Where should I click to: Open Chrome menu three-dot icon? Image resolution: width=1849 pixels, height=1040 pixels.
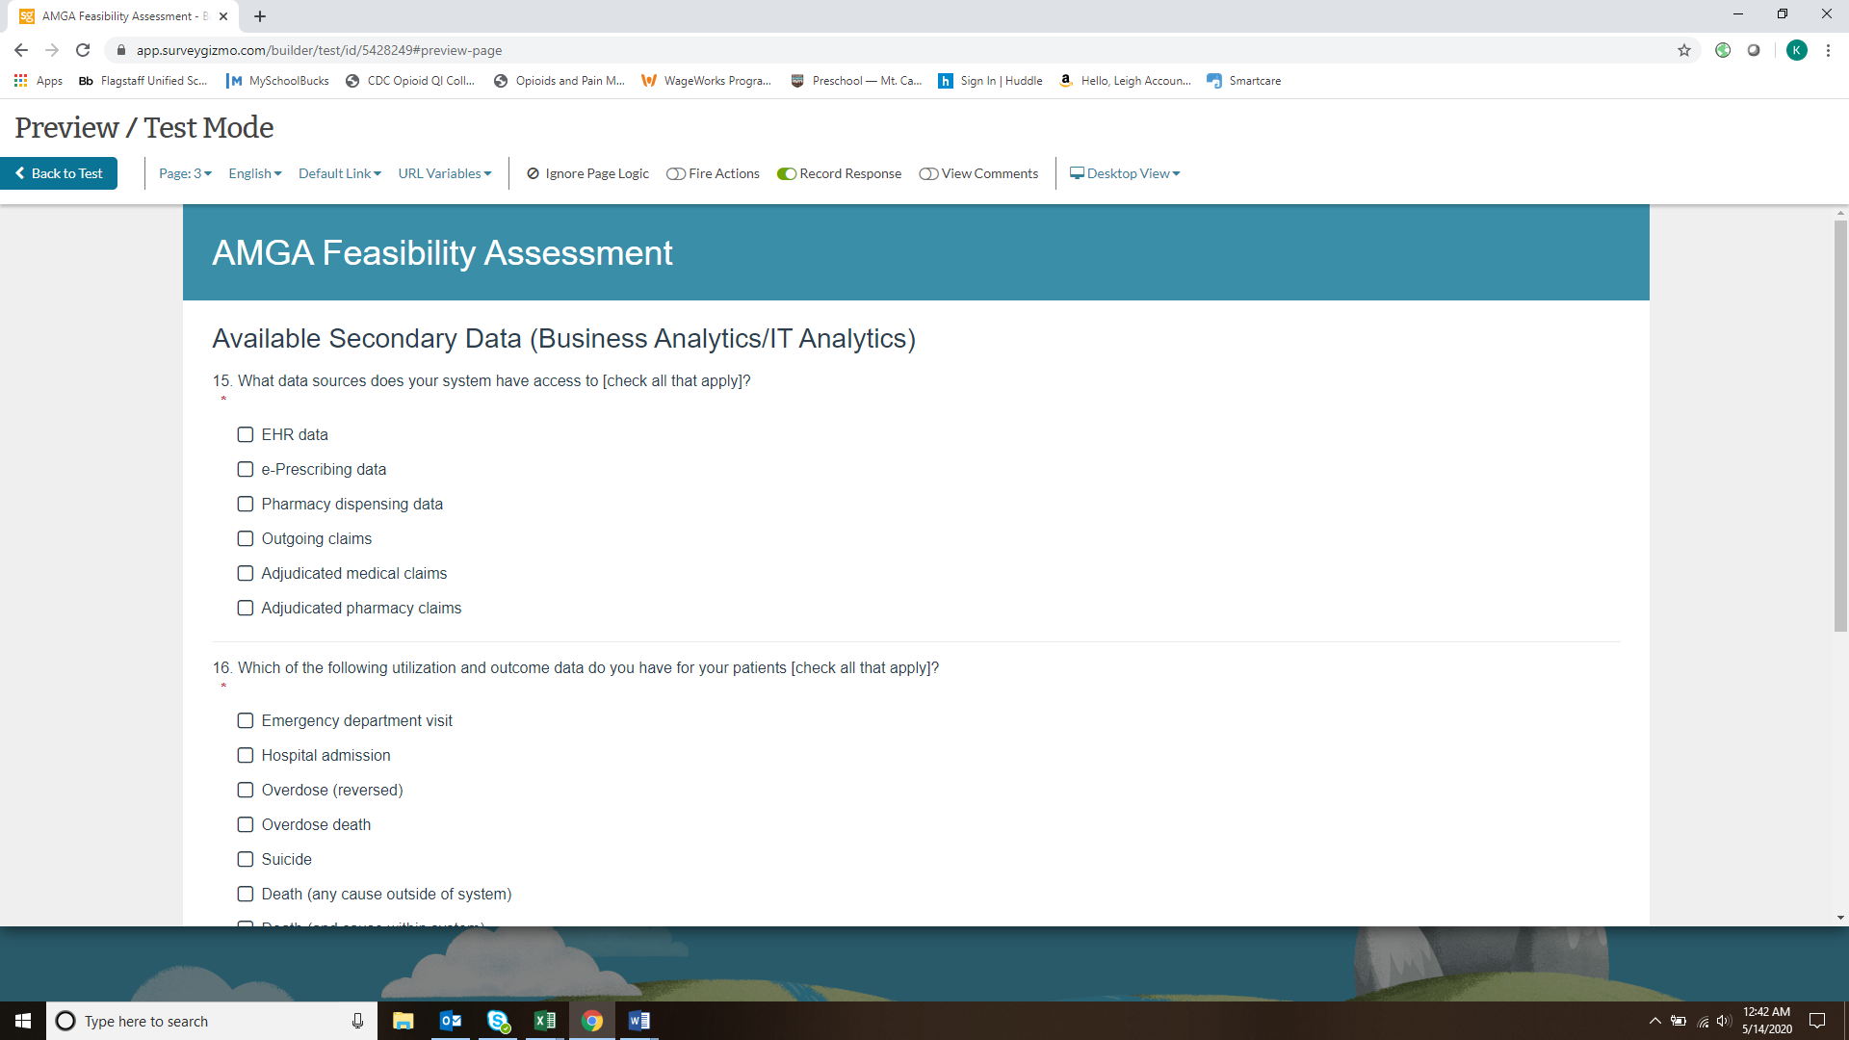point(1828,50)
